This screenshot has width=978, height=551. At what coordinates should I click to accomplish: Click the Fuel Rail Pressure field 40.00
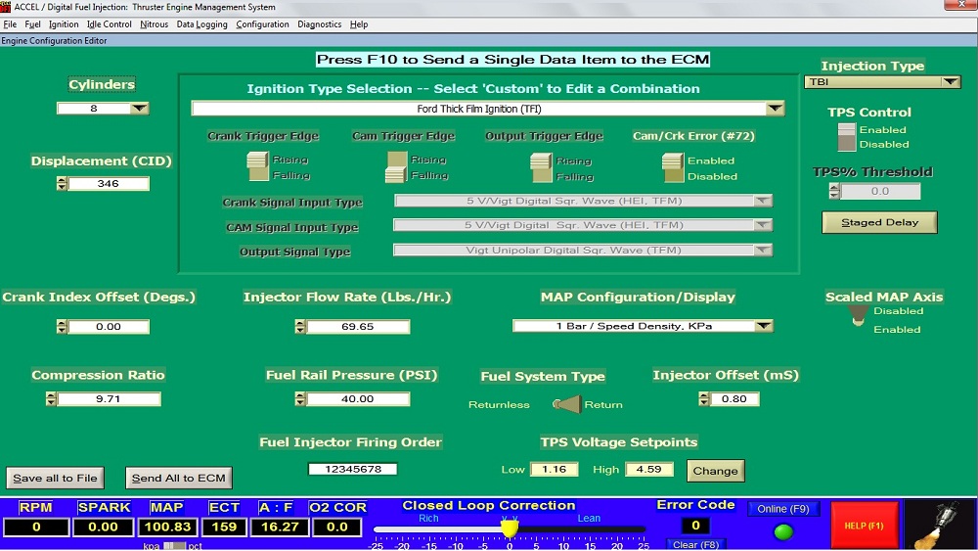[358, 398]
